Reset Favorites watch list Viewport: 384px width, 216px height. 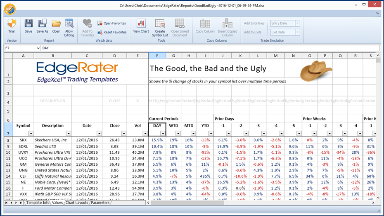[x=112, y=32]
